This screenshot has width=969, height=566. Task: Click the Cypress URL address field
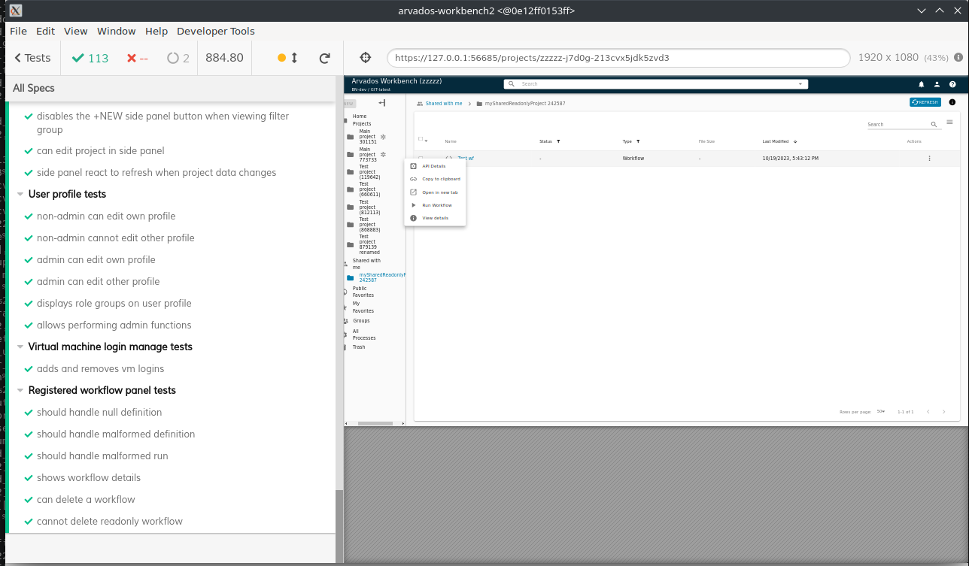pyautogui.click(x=618, y=58)
